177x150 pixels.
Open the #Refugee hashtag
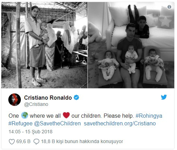[20, 123]
